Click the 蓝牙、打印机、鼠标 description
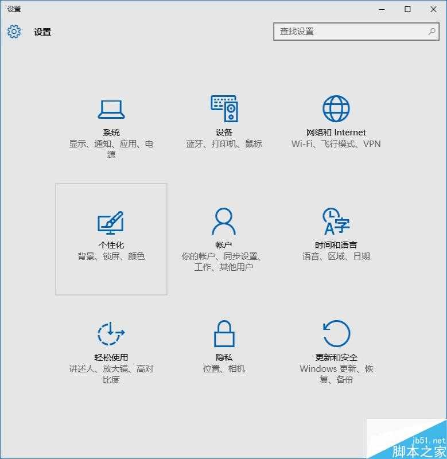 pos(224,144)
